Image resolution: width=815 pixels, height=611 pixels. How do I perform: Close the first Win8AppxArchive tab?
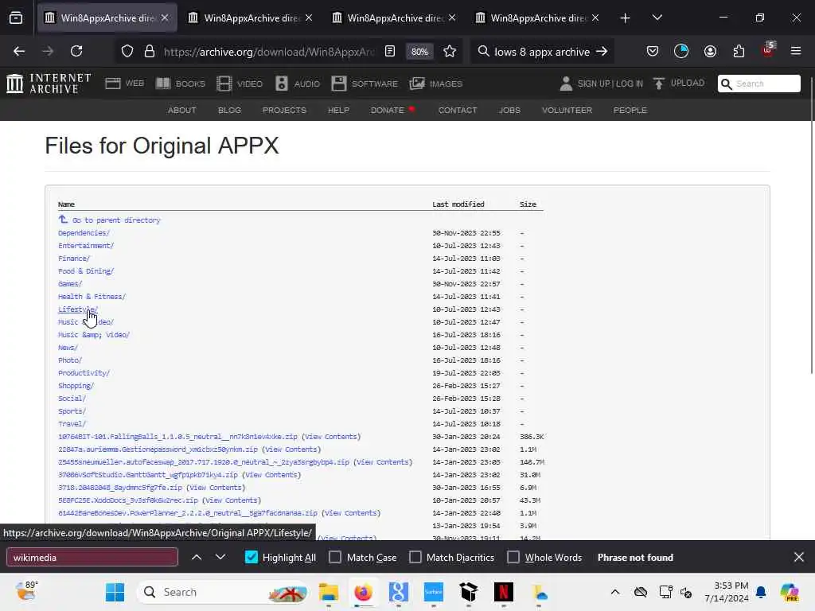pyautogui.click(x=165, y=18)
